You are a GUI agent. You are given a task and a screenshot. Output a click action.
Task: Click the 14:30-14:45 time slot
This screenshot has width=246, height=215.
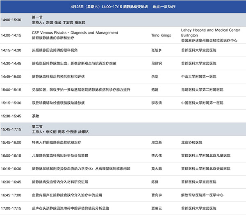point(11,63)
